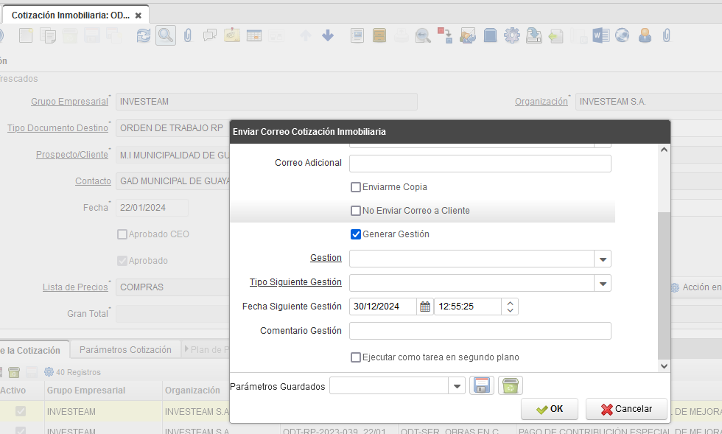Switch to the Parámetros Cotización tab
The image size is (722, 434).
pos(125,349)
